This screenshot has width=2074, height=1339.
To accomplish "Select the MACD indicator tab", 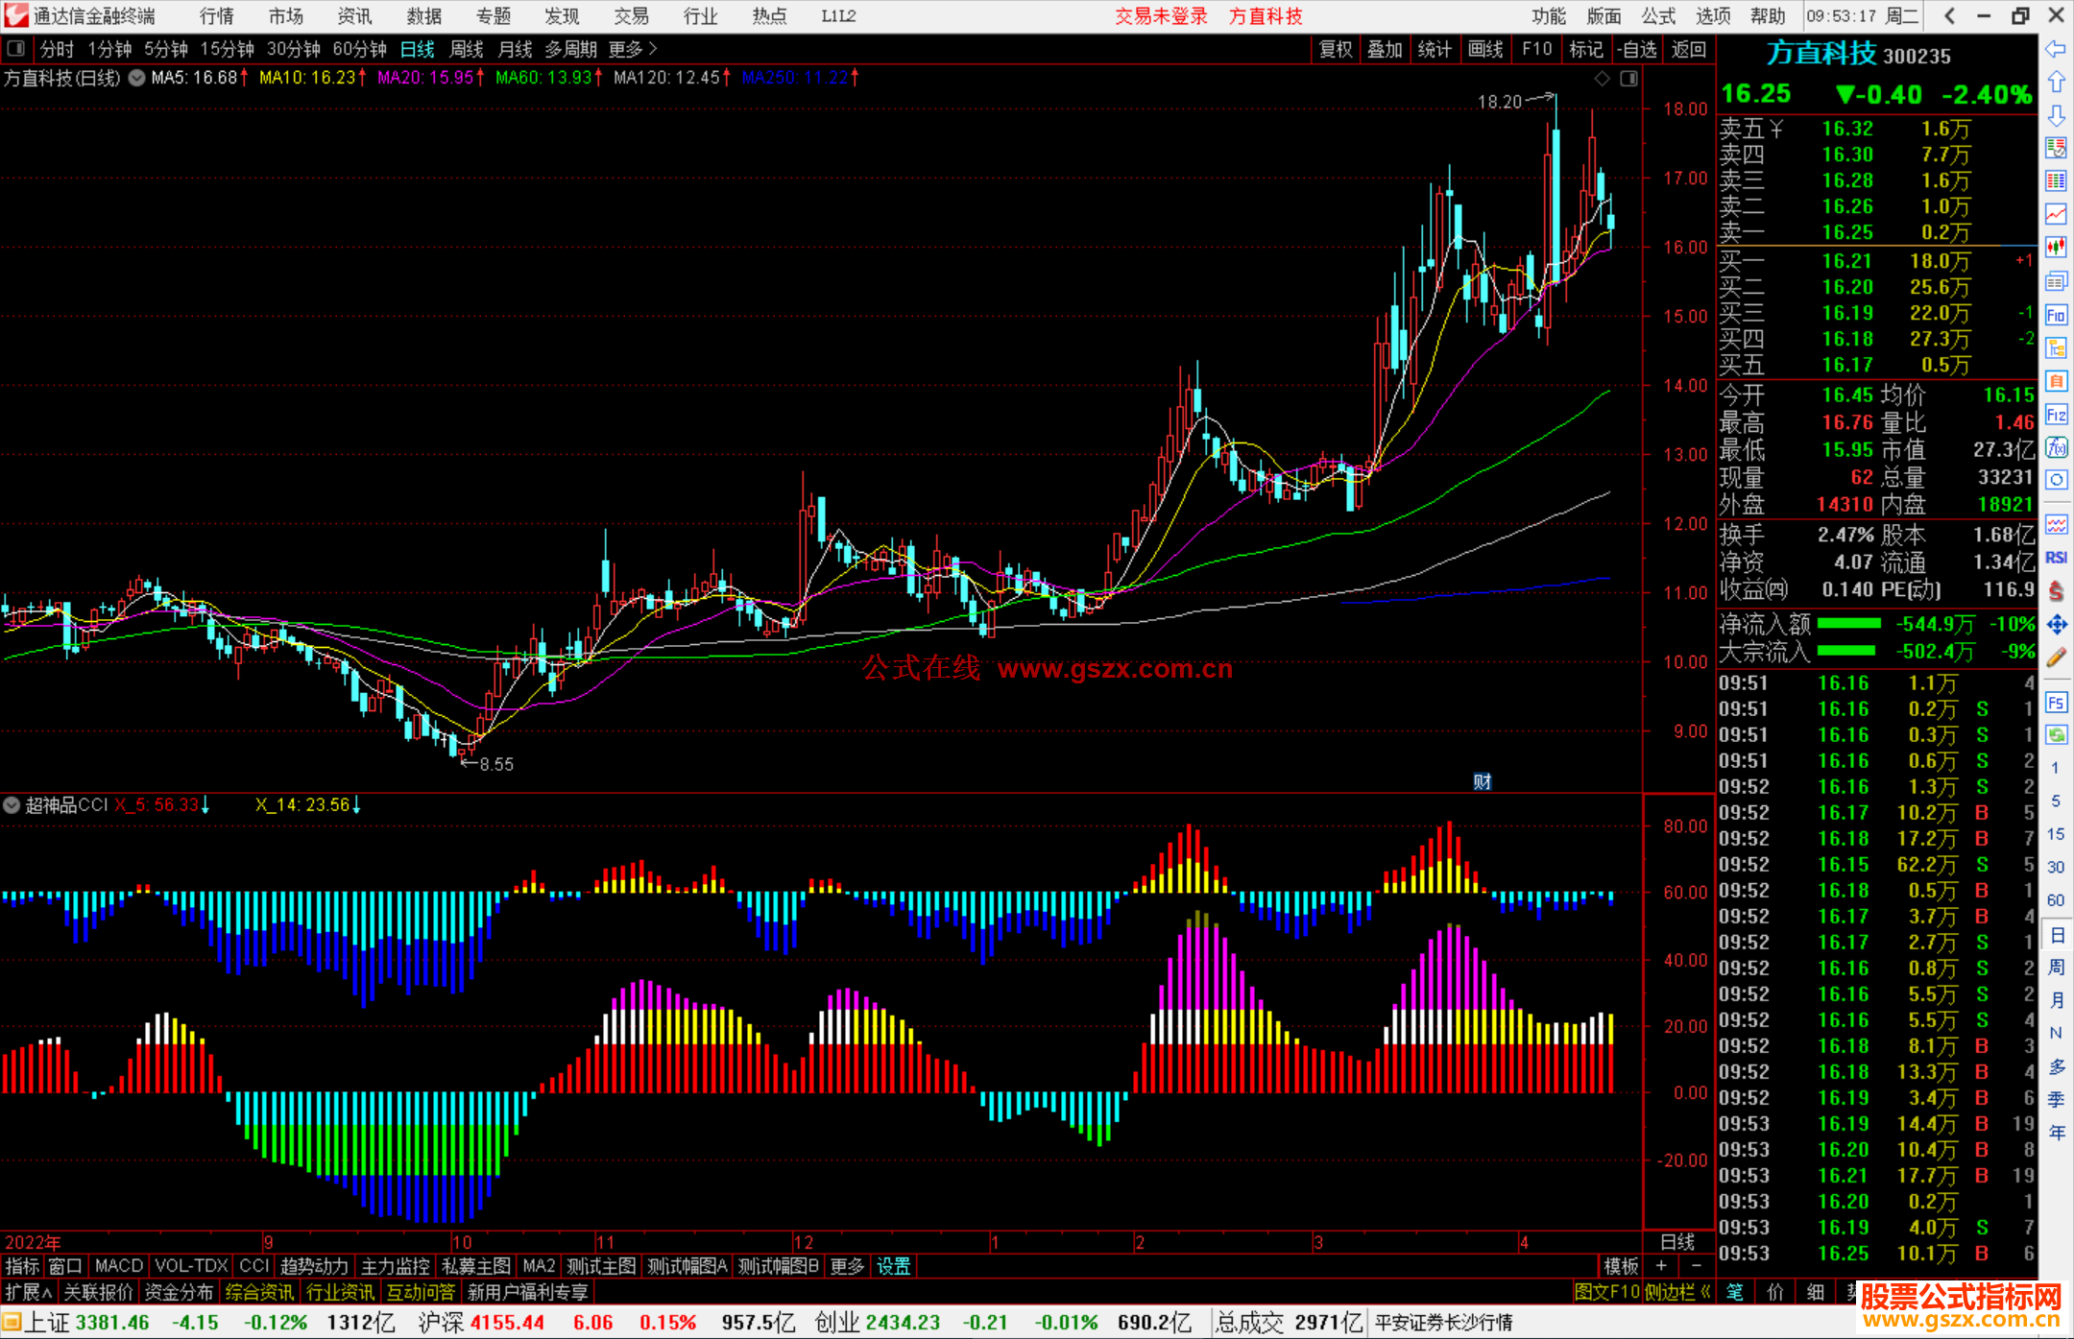I will pos(119,1266).
